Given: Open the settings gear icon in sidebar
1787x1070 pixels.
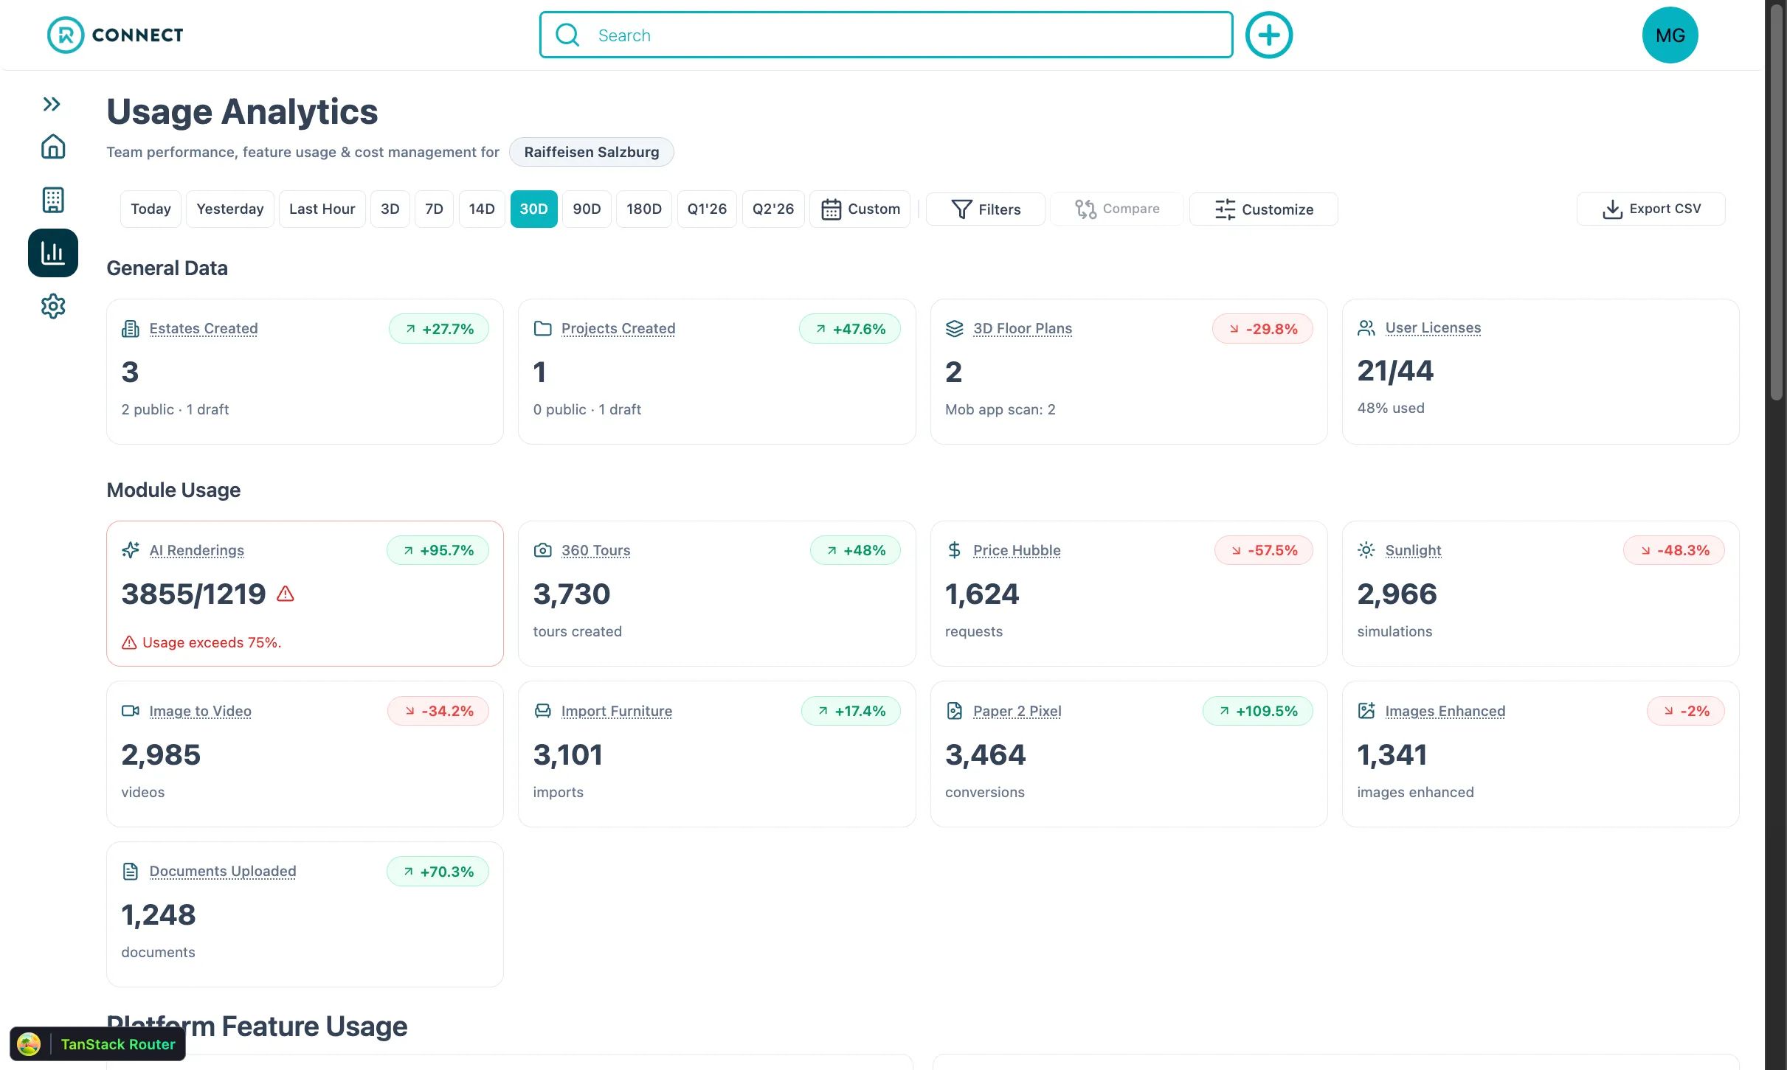Looking at the screenshot, I should [53, 306].
